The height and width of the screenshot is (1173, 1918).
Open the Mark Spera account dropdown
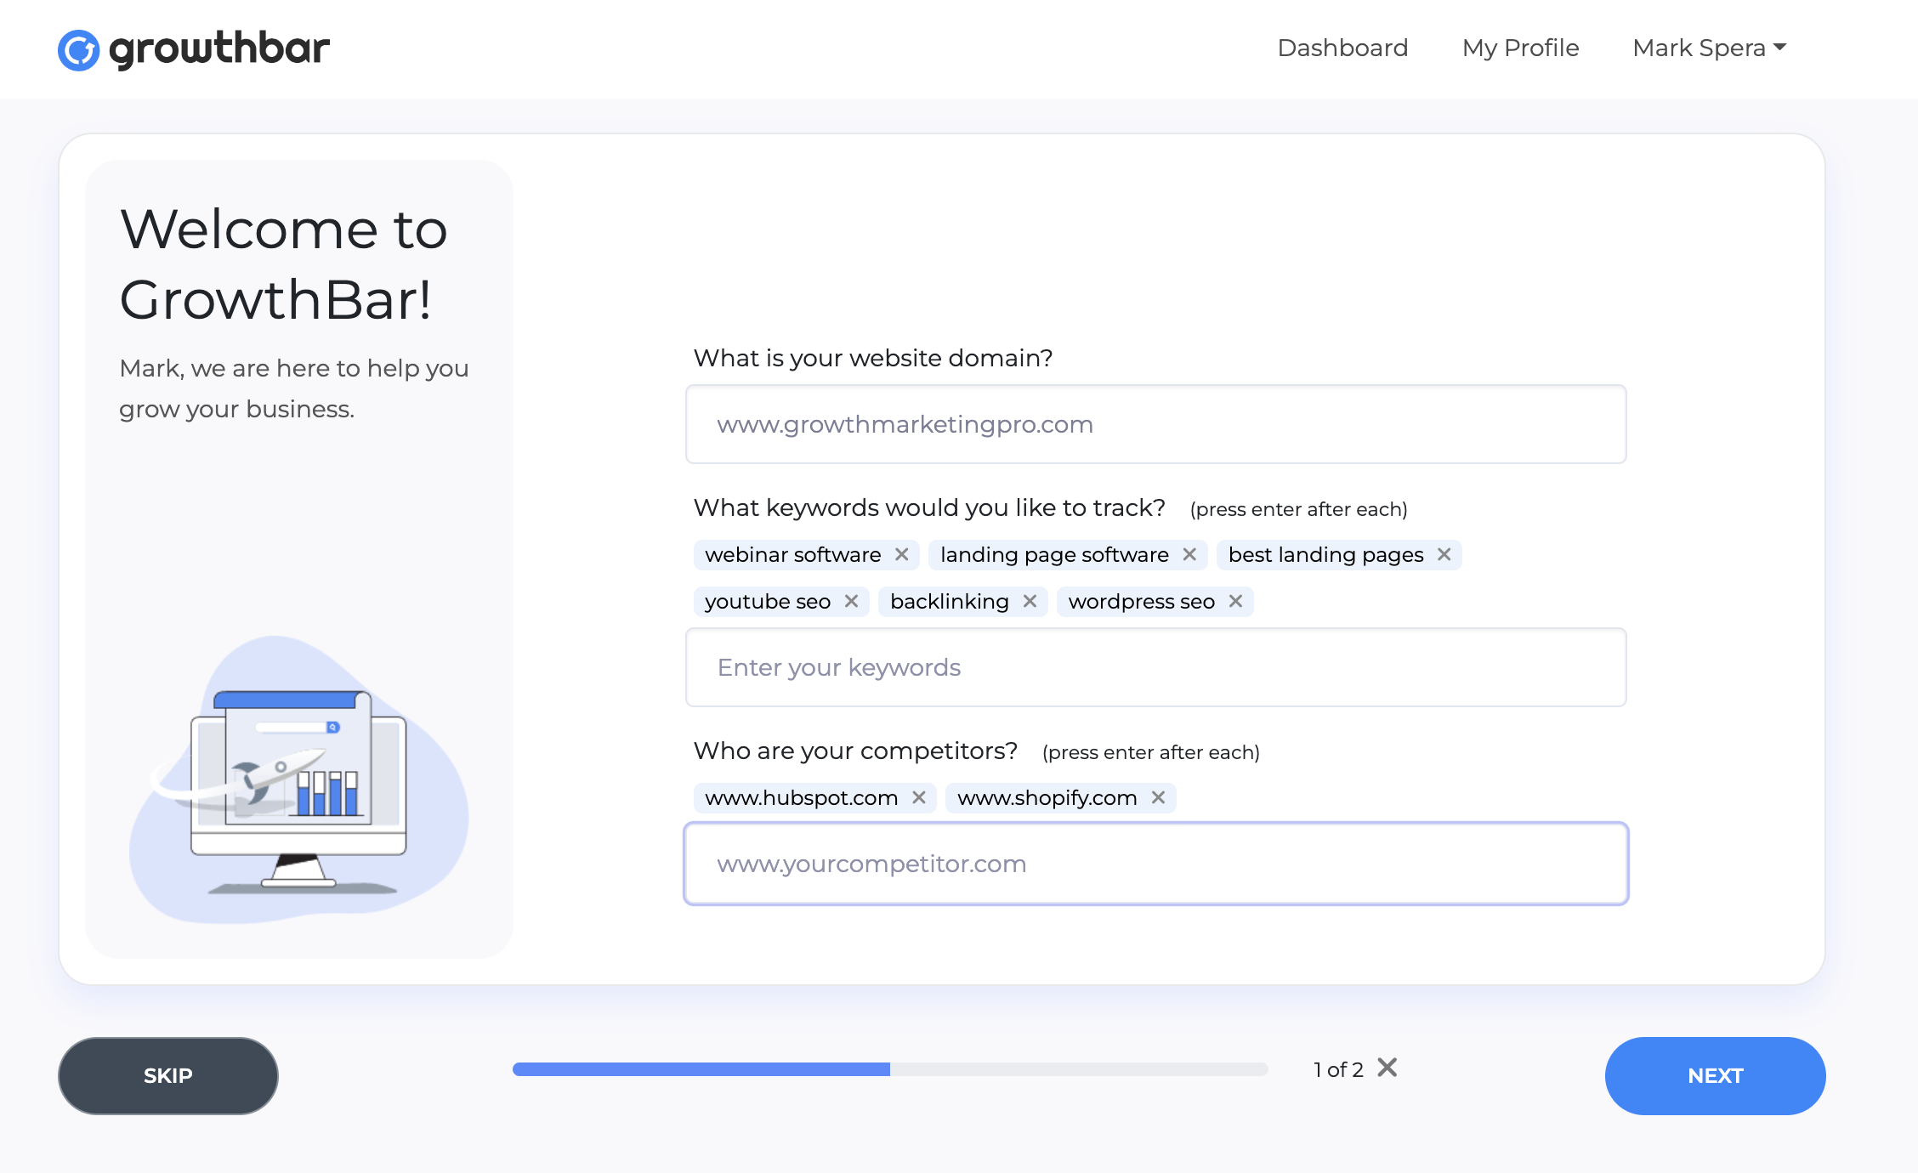pyautogui.click(x=1709, y=48)
